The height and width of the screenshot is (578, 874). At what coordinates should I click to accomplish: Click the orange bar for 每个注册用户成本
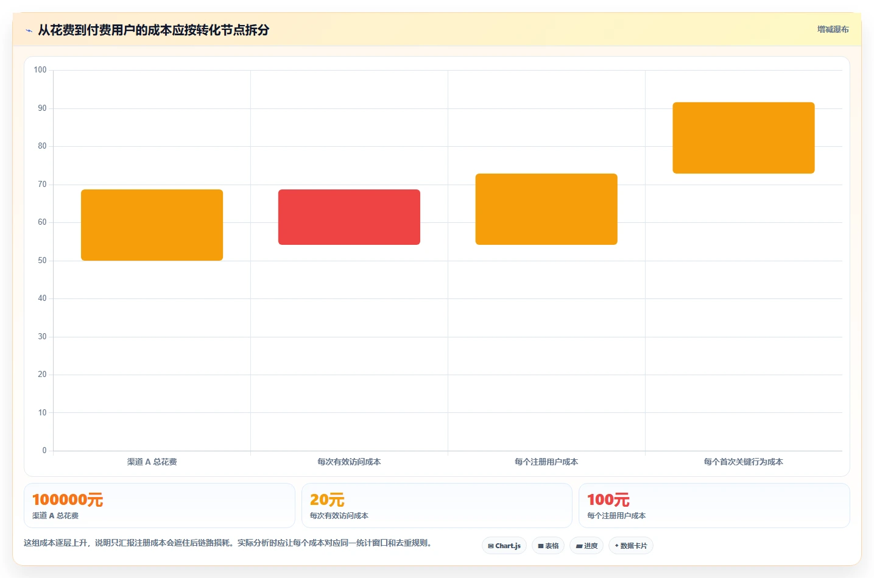click(x=546, y=209)
